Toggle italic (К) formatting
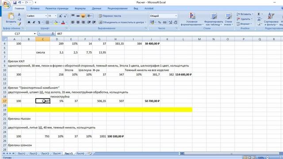 (x=34, y=23)
